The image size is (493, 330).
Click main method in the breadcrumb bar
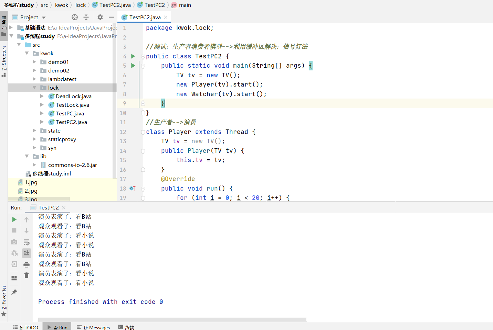point(181,5)
